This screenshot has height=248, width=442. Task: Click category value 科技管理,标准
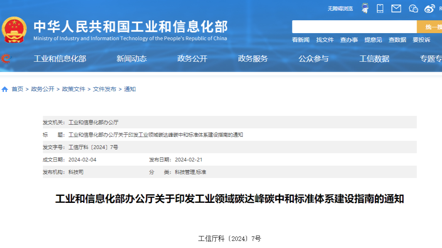click(x=190, y=172)
